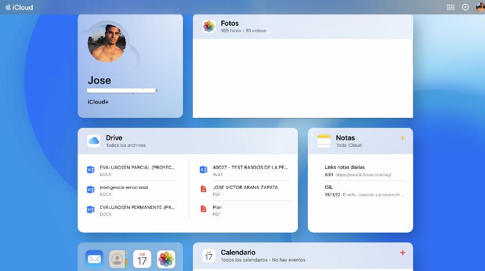
Task: Click the Fotos preview area
Action: point(303,78)
